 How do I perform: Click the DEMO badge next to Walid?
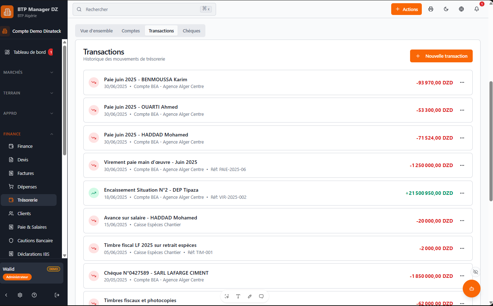(53, 269)
